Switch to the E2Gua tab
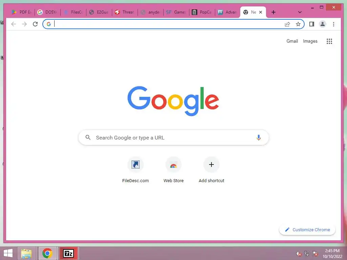The image size is (347, 260). pos(99,12)
